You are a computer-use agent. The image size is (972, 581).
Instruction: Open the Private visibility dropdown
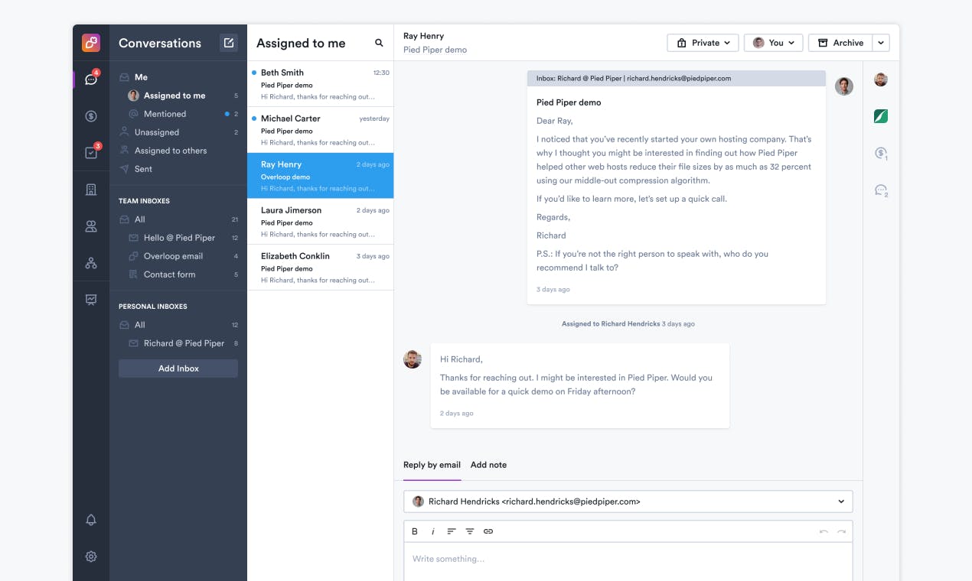703,43
